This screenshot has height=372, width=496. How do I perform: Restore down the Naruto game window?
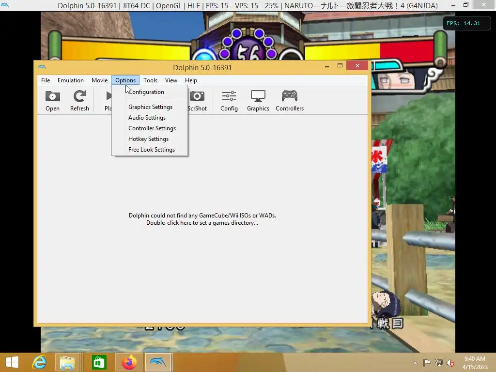click(x=466, y=5)
